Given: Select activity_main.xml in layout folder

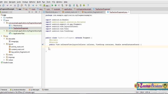Looking at the screenshot, I should click(17, 47).
